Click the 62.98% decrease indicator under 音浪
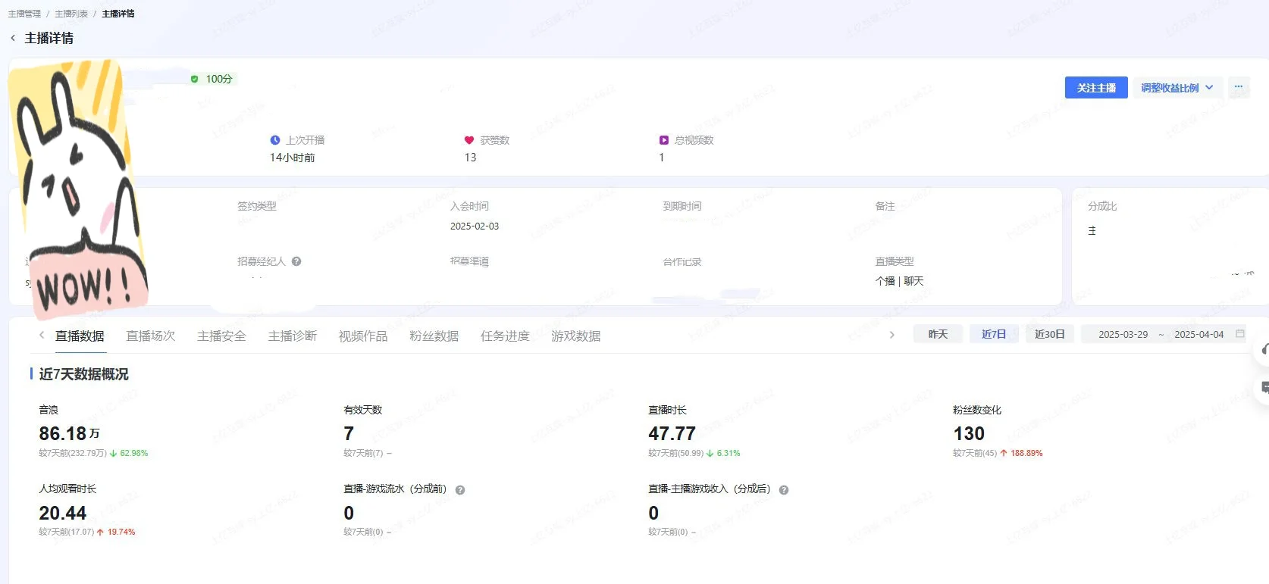 coord(129,453)
